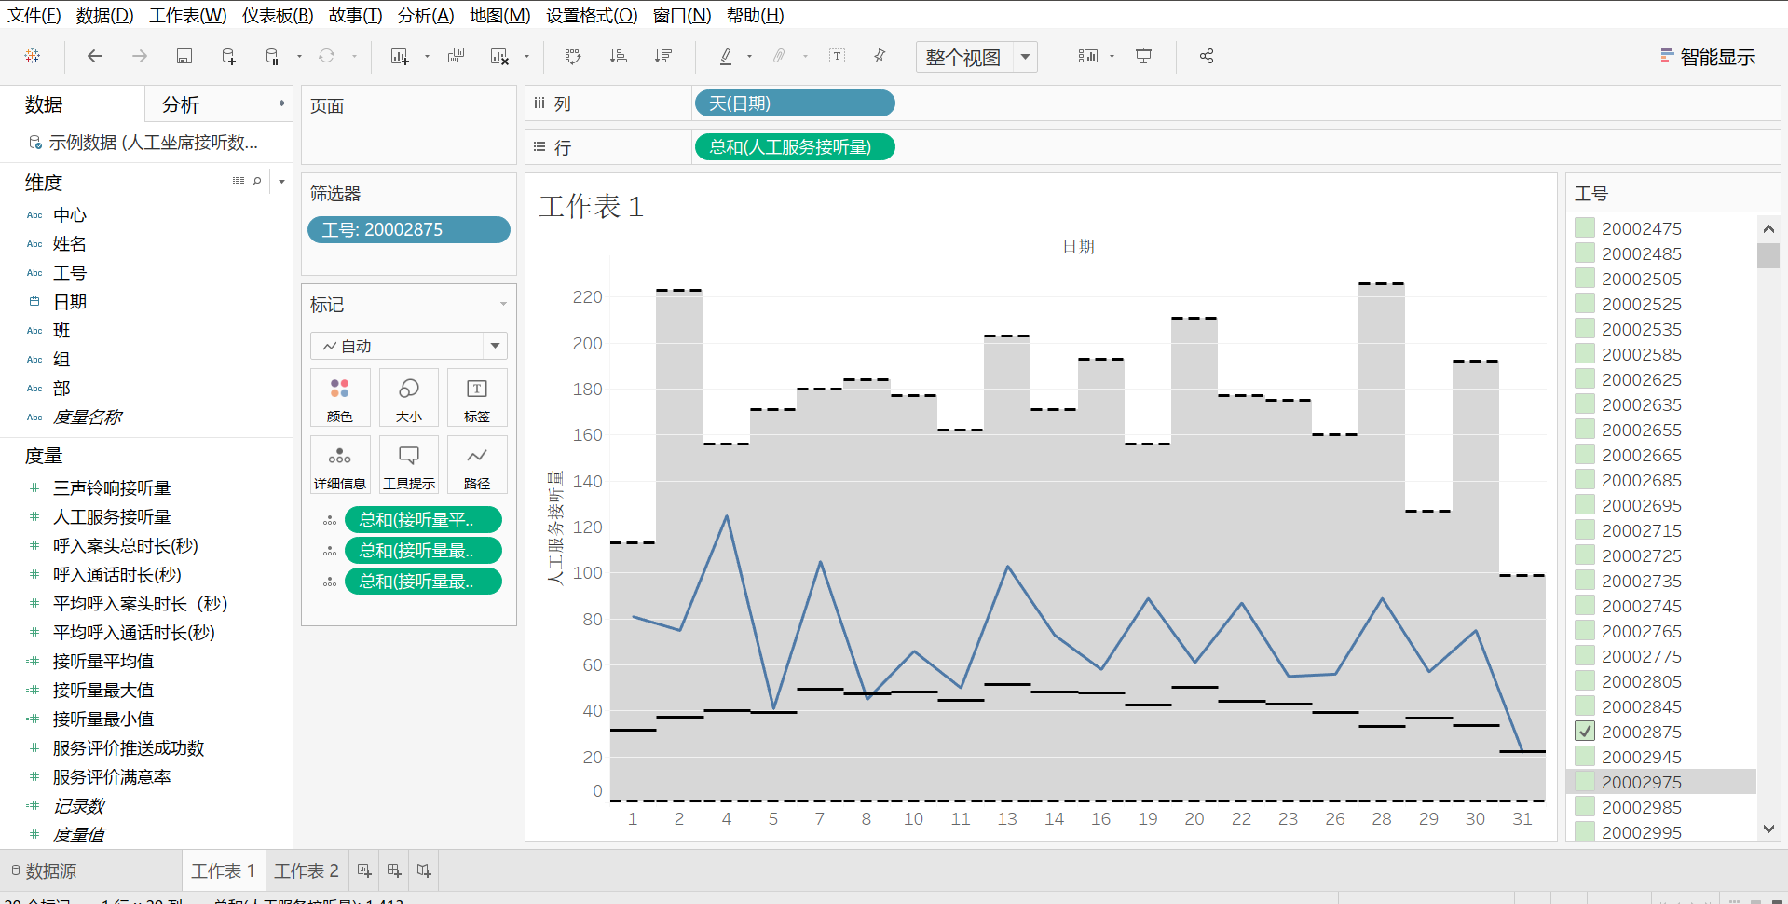Image resolution: width=1788 pixels, height=904 pixels.
Task: Open the Format menu
Action: pos(592,15)
